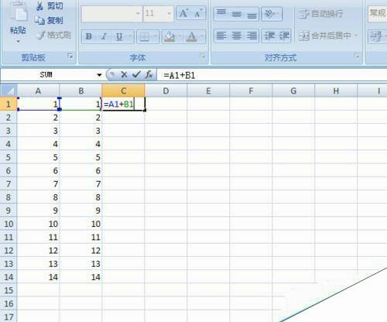Select column F header
Screen dimensions: 387x322
click(x=251, y=91)
